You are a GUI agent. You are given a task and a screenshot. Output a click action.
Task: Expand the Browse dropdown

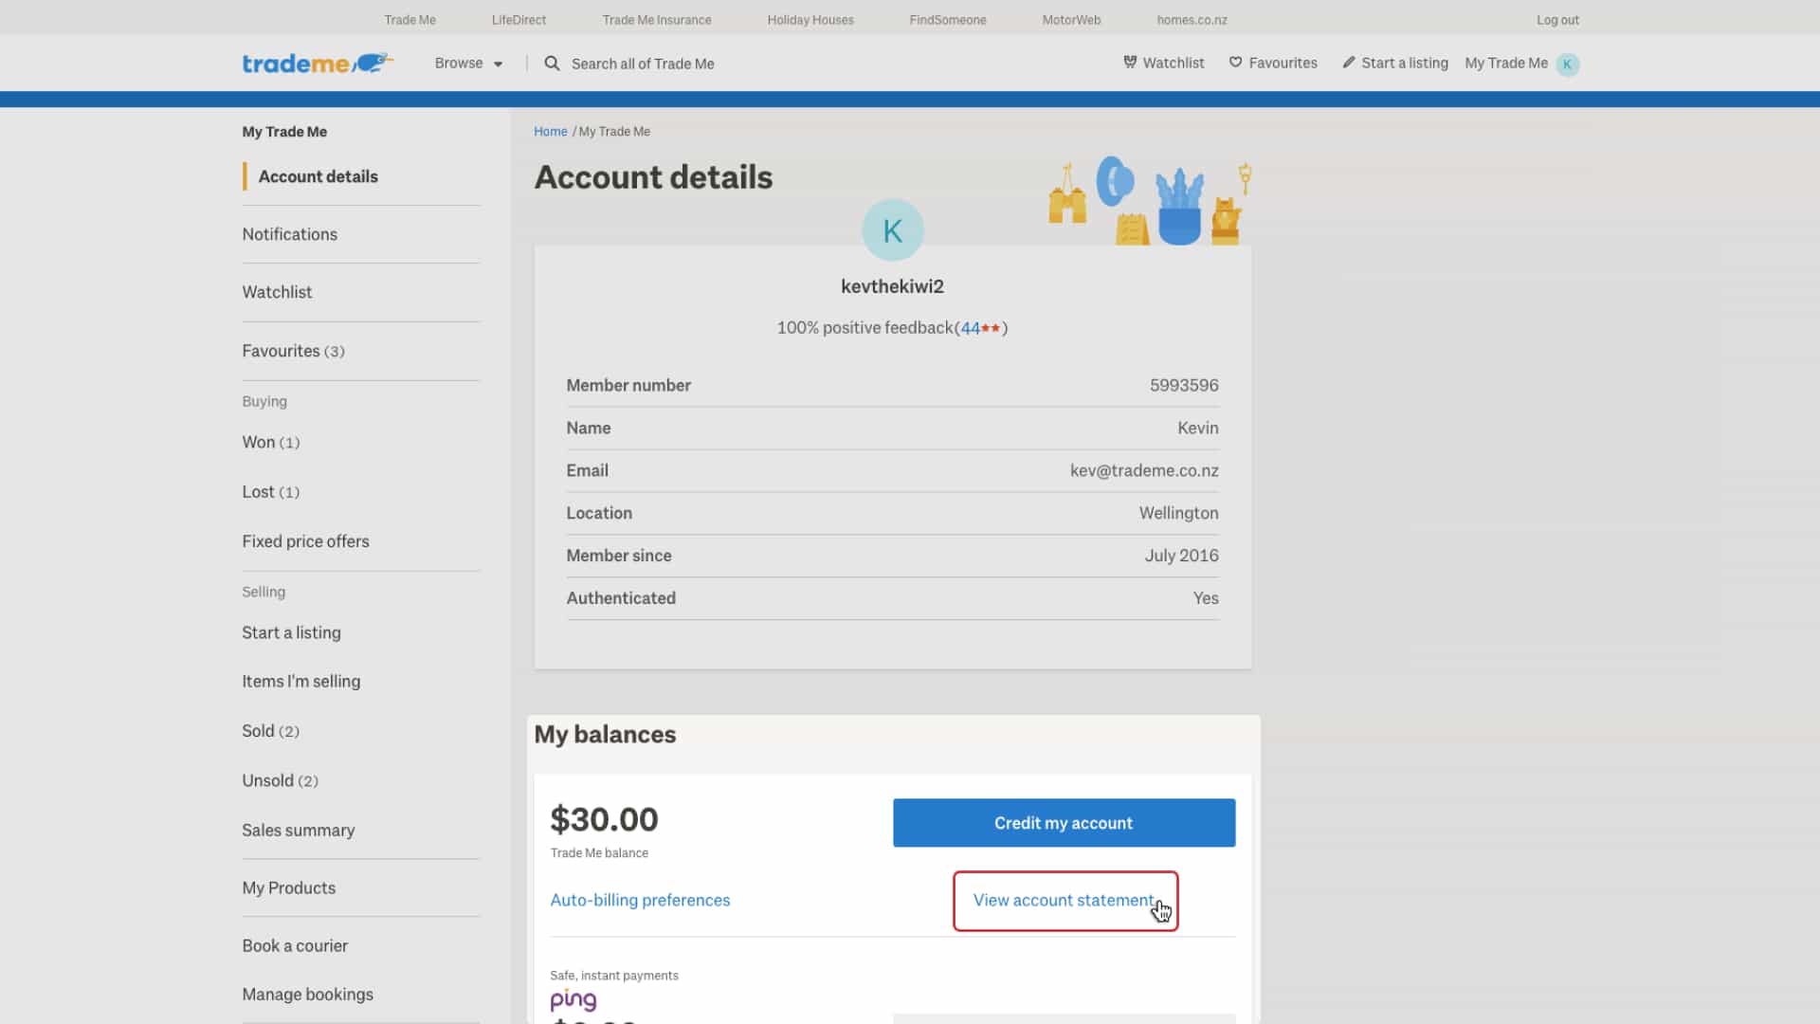tap(468, 64)
